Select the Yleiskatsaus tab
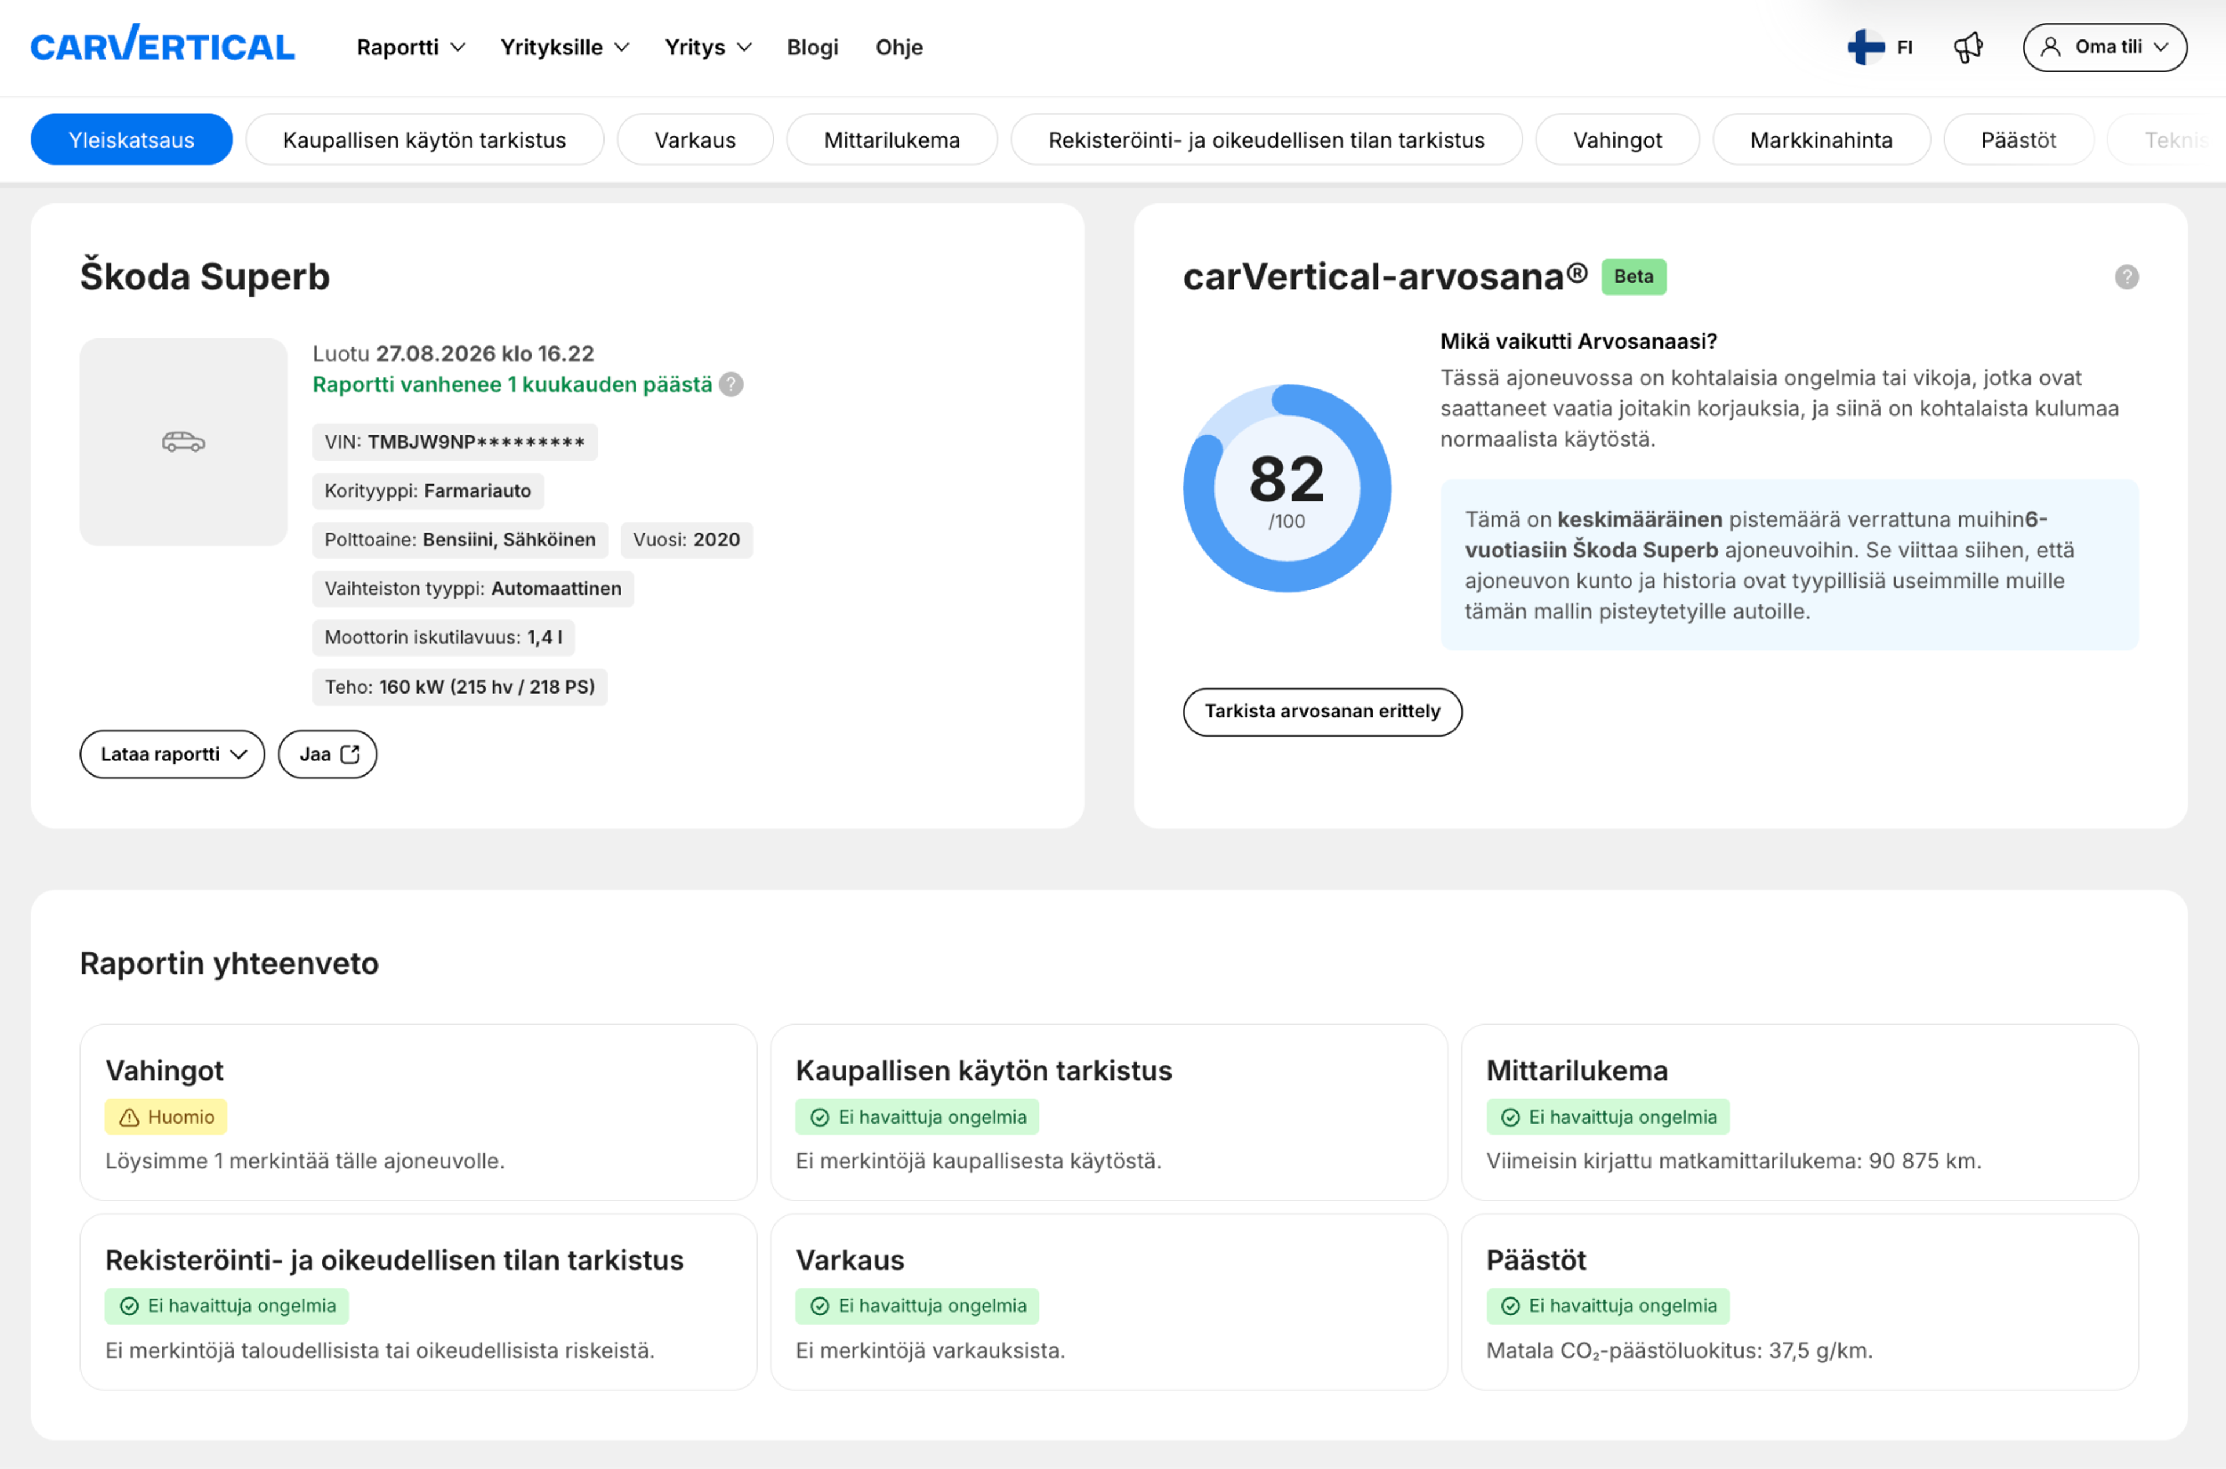The height and width of the screenshot is (1469, 2226). coord(131,140)
